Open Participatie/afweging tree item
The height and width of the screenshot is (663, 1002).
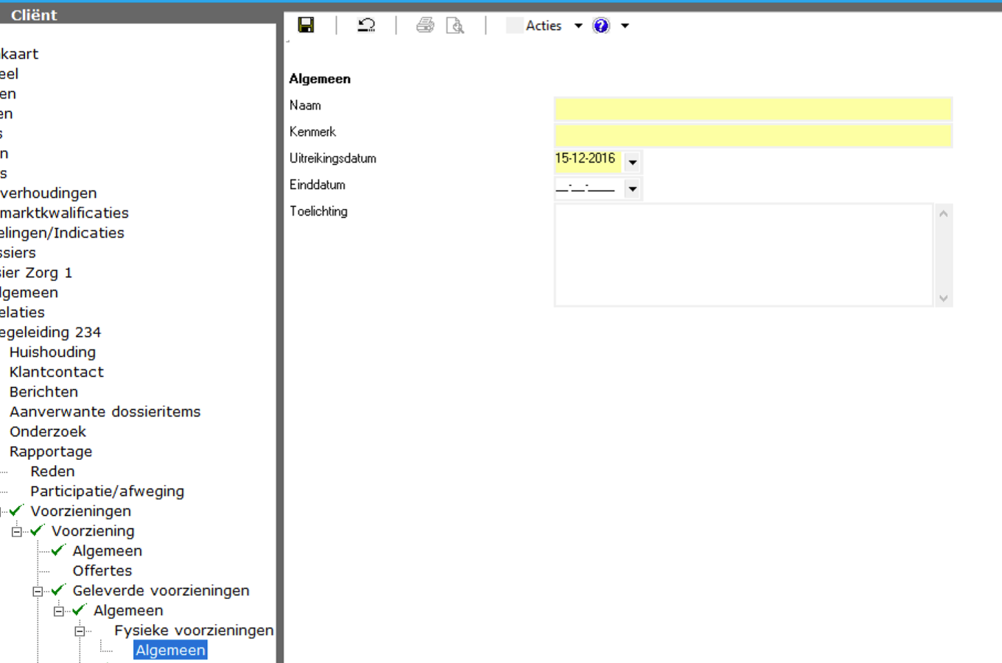(x=107, y=492)
